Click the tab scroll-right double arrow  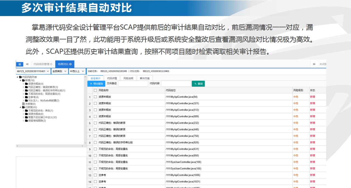[x=314, y=64]
